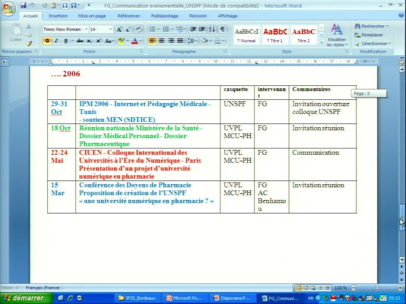406x304 pixels.
Task: Open the Times New Roman font dropdown
Action: (86, 29)
